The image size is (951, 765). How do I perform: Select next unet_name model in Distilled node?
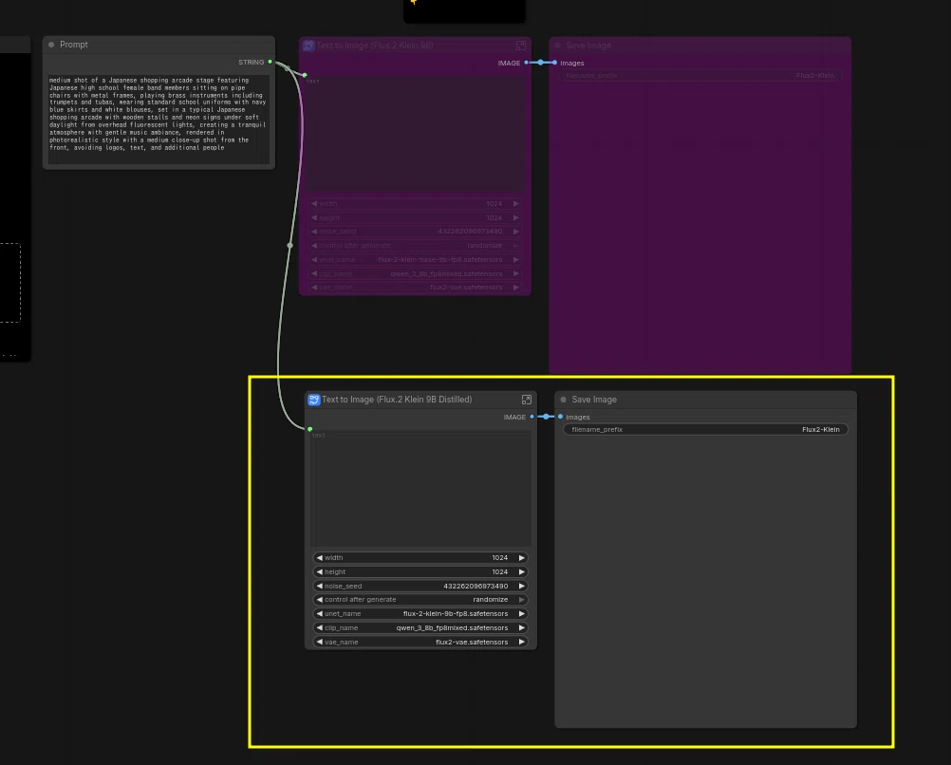click(522, 614)
